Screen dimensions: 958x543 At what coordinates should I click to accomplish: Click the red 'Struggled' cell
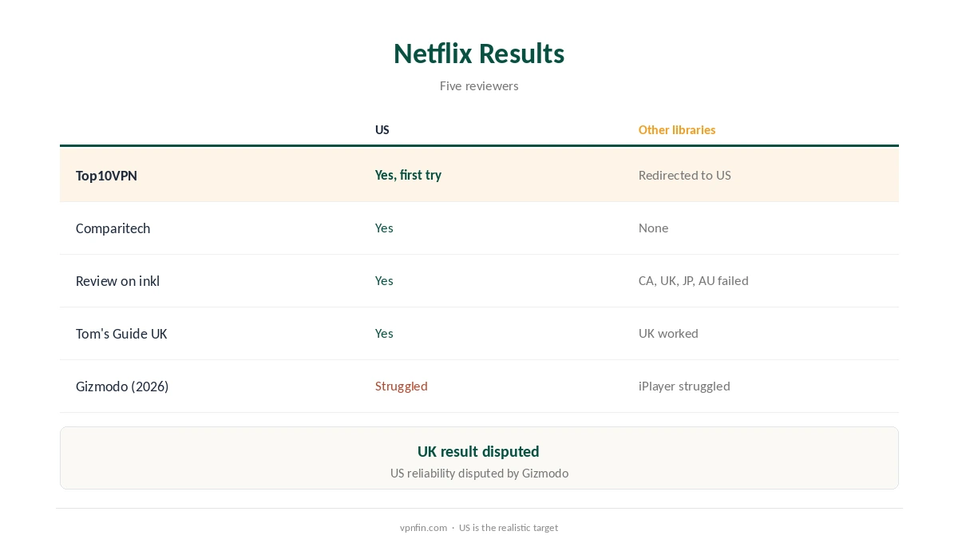(402, 386)
